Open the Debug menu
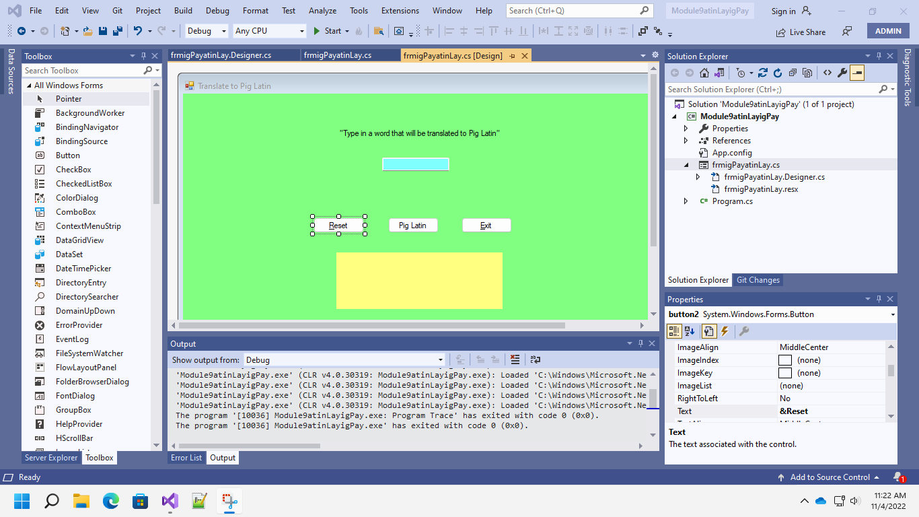919x517 pixels. pos(217,10)
